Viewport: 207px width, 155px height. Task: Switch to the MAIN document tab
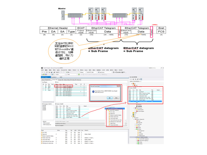(x=61, y=77)
